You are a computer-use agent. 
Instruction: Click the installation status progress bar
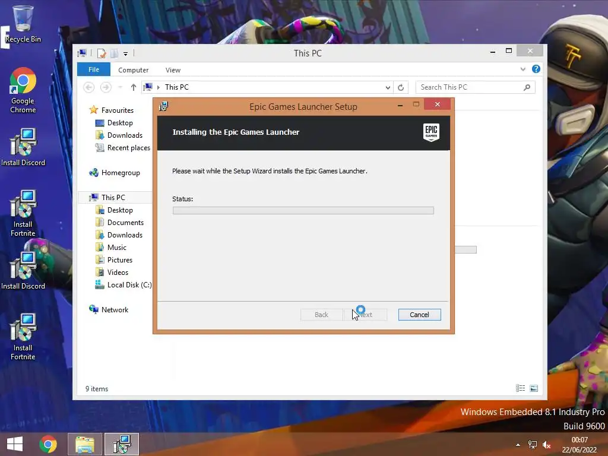point(303,211)
